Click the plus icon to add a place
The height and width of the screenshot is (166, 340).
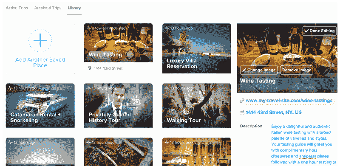click(x=40, y=40)
